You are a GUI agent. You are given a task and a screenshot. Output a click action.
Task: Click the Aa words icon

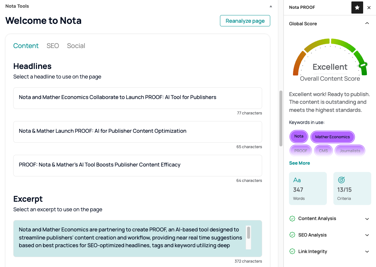pos(297,180)
